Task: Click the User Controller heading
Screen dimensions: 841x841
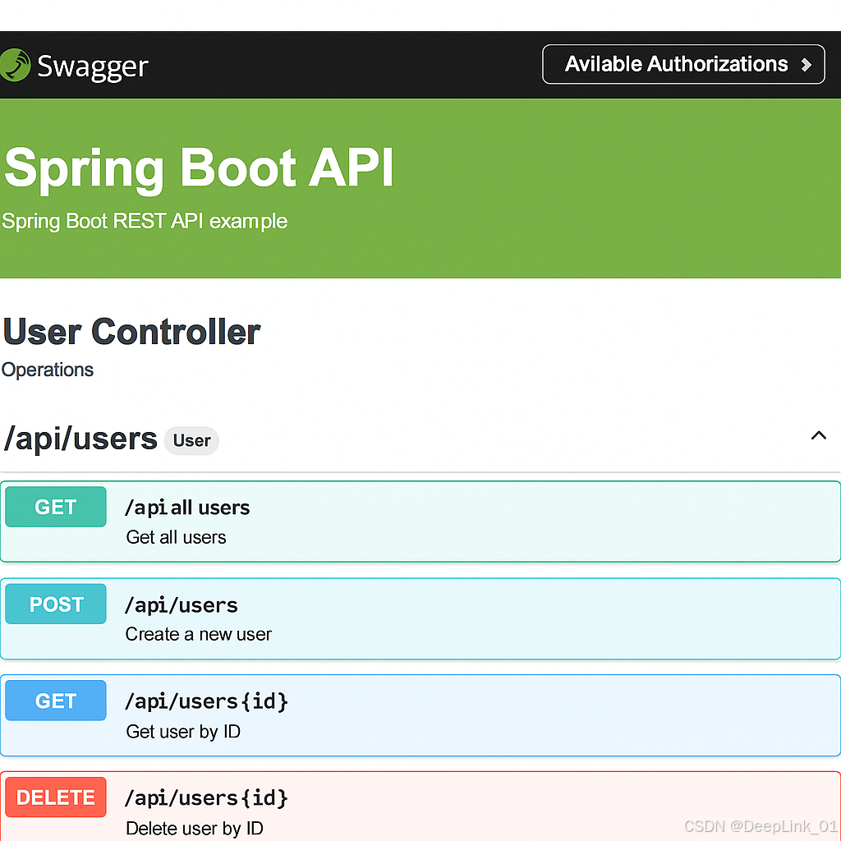Action: coord(132,332)
